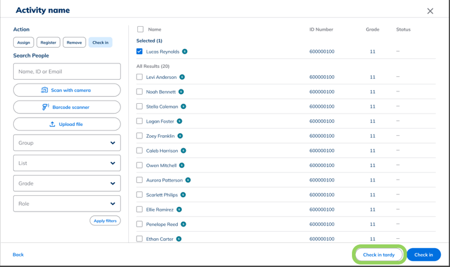Select the Assign action
This screenshot has width=450, height=267.
(x=24, y=42)
